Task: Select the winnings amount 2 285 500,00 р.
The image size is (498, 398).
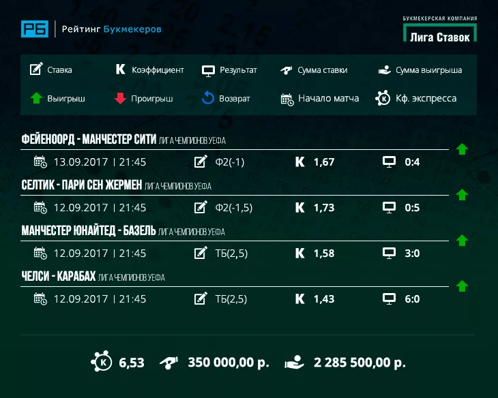Action: pyautogui.click(x=360, y=363)
